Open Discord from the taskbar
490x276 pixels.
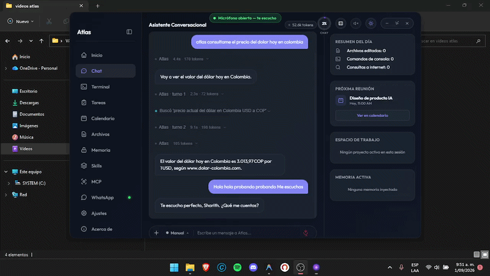tap(253, 267)
